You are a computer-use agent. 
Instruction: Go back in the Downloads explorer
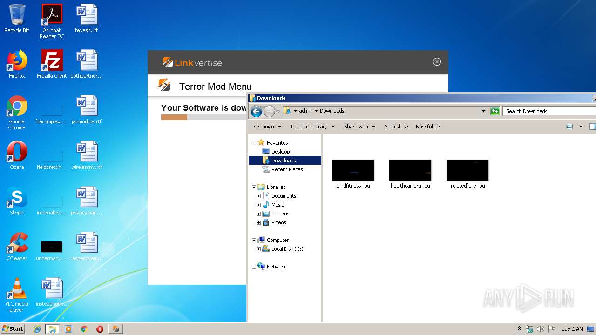click(256, 111)
